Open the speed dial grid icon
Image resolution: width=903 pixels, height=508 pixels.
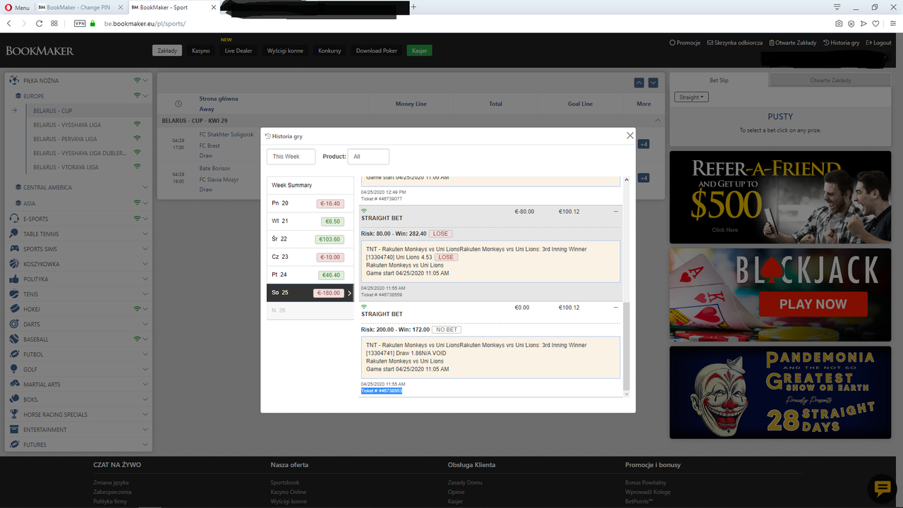pyautogui.click(x=54, y=23)
